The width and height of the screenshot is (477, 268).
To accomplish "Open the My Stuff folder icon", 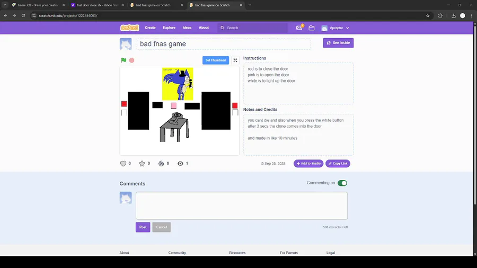I will tap(312, 28).
